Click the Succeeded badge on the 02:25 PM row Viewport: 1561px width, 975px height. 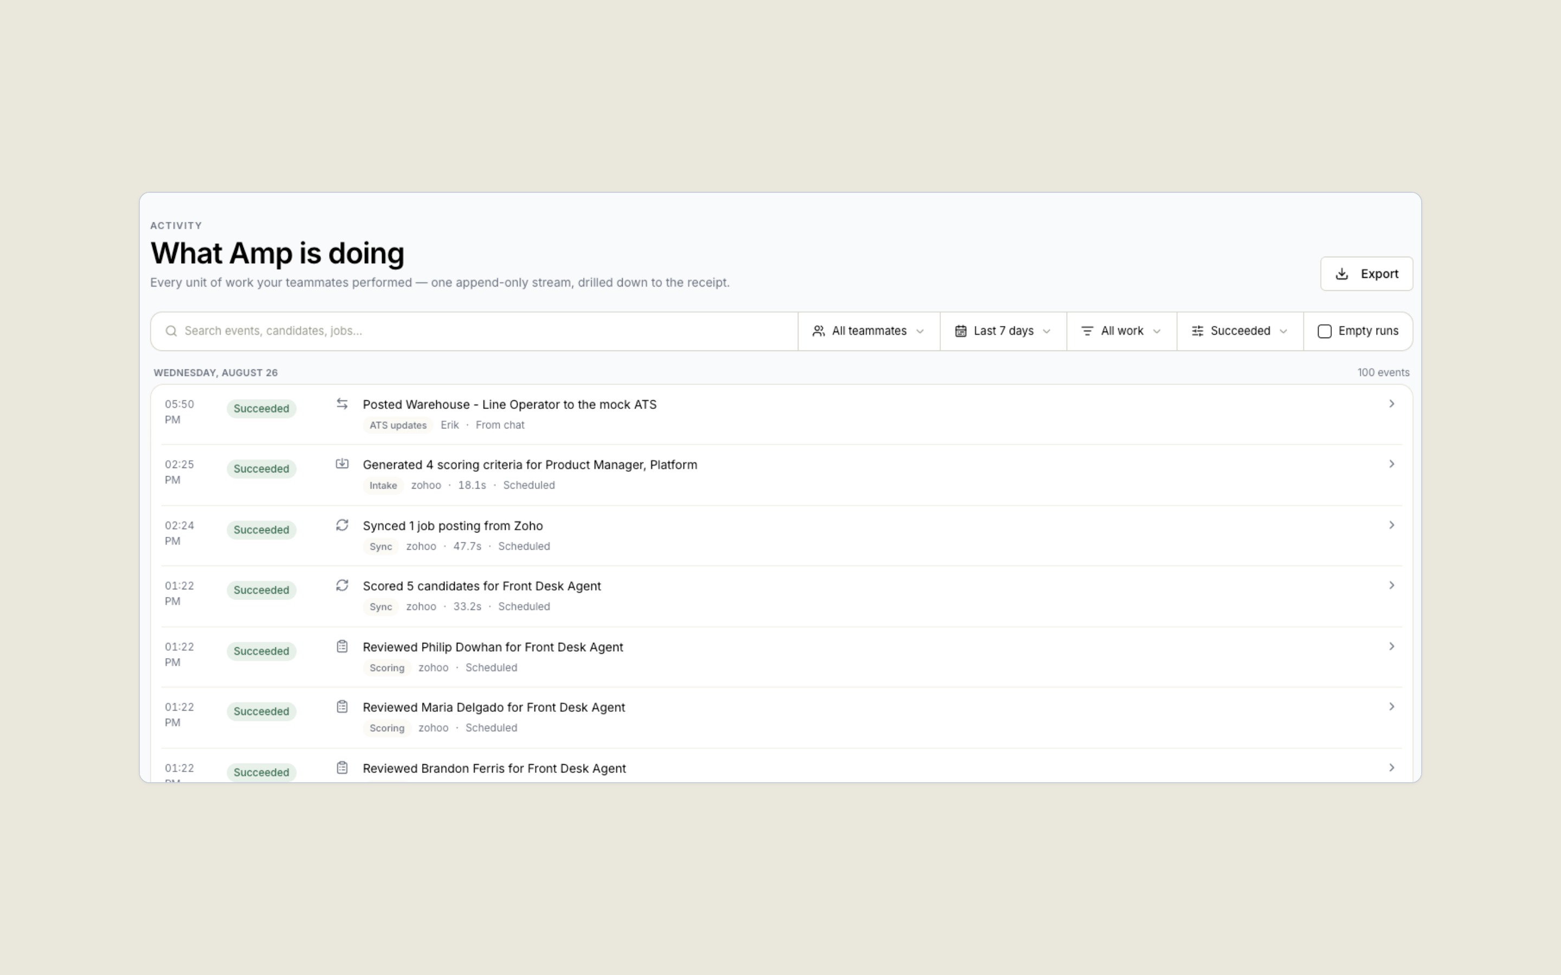pyautogui.click(x=261, y=469)
